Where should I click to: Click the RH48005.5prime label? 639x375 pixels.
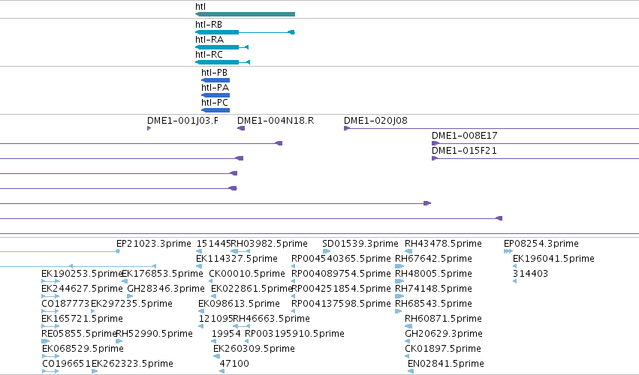point(433,274)
